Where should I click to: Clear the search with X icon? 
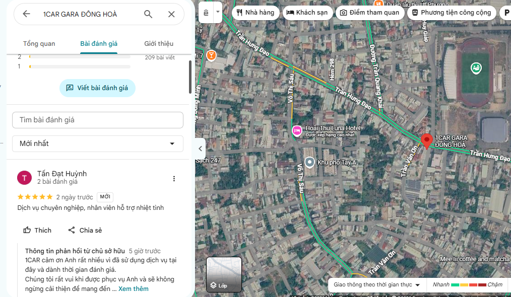coord(171,14)
